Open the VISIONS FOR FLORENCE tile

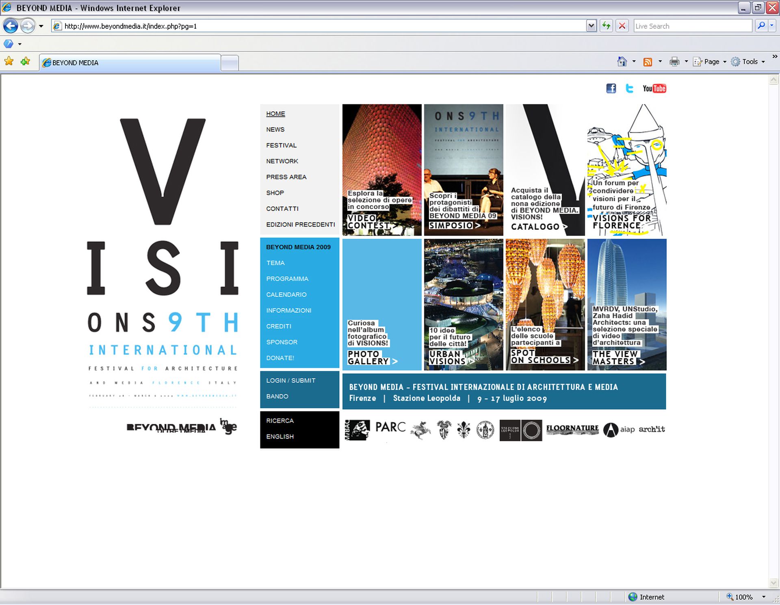click(627, 170)
